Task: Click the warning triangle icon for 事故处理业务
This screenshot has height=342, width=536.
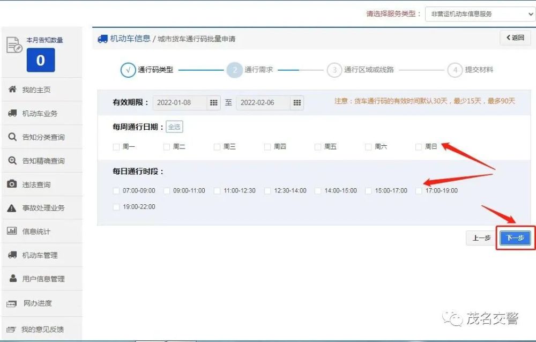Action: click(12, 208)
